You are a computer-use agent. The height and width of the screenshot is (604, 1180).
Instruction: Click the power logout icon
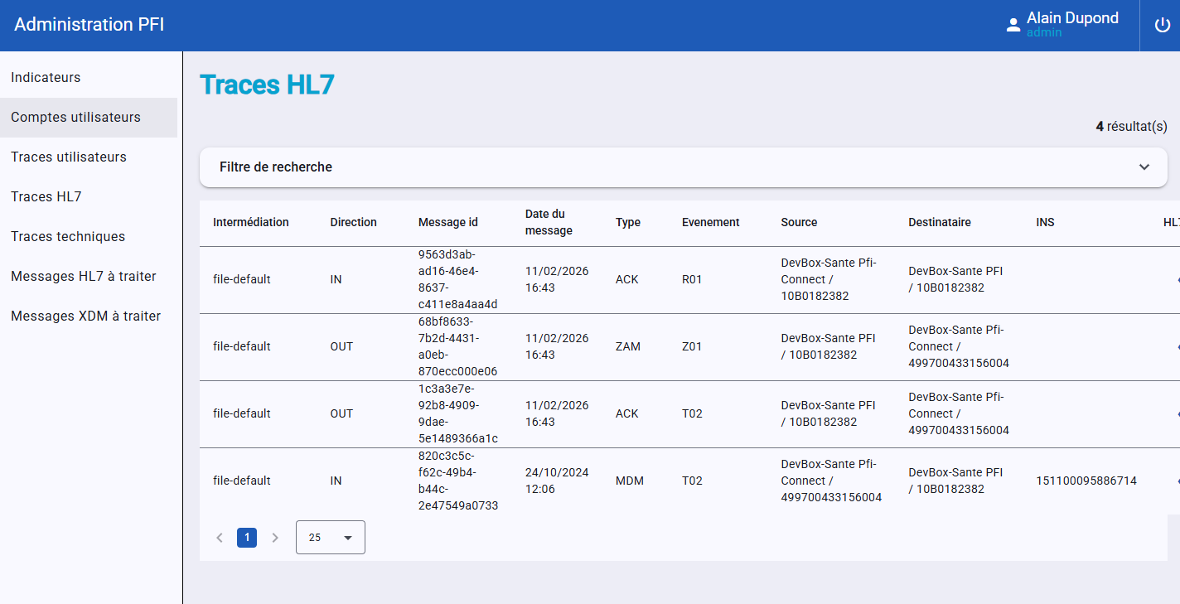(1161, 25)
